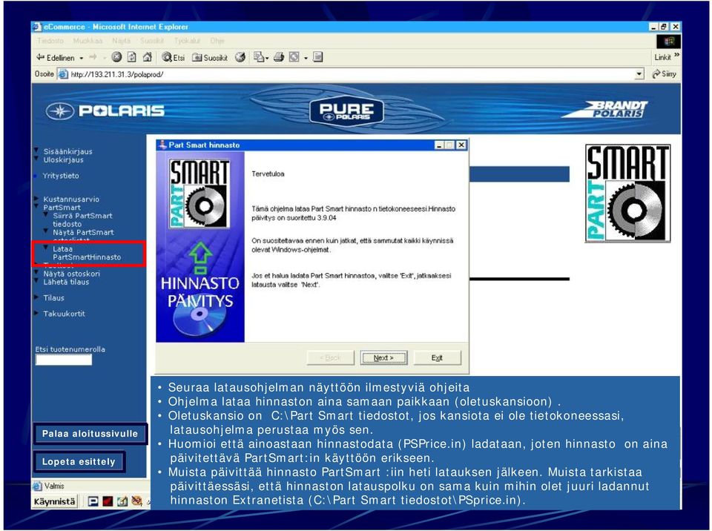Open the Yritystieto sidebar link
This screenshot has height=531, width=712.
(x=60, y=175)
